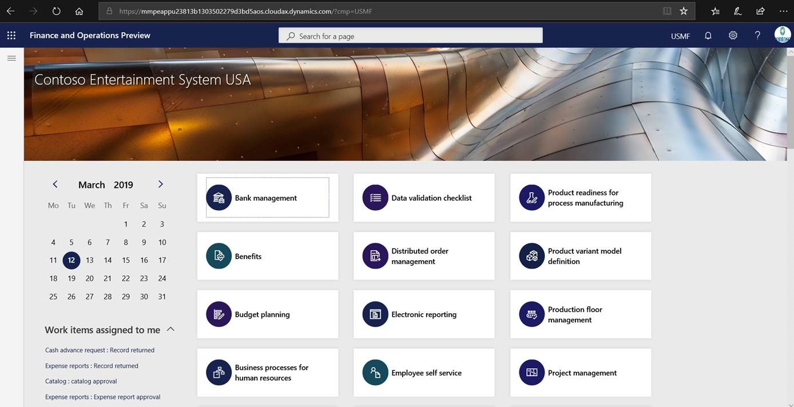Click the Search for a page box
Viewport: 794px width, 407px height.
coord(411,35)
